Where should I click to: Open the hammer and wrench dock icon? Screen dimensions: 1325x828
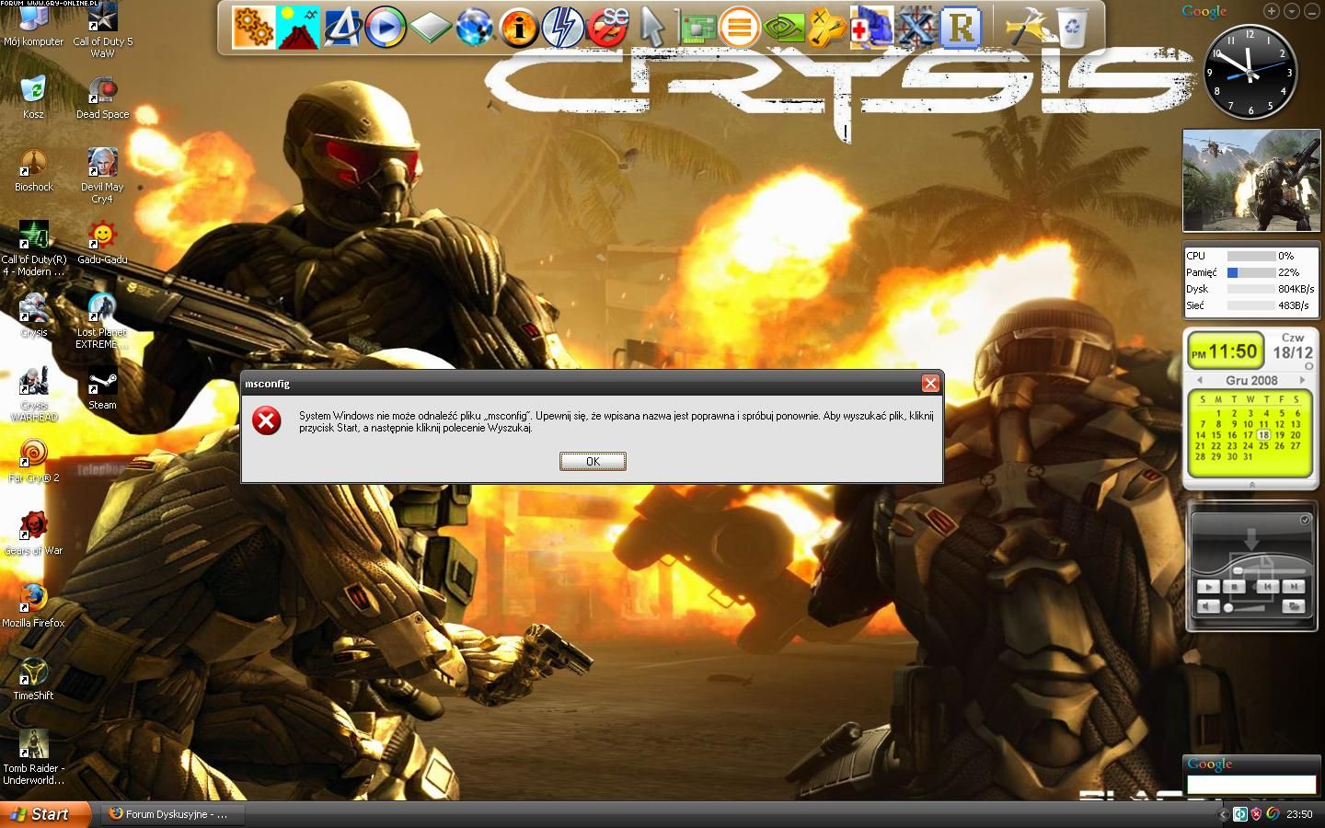1028,27
